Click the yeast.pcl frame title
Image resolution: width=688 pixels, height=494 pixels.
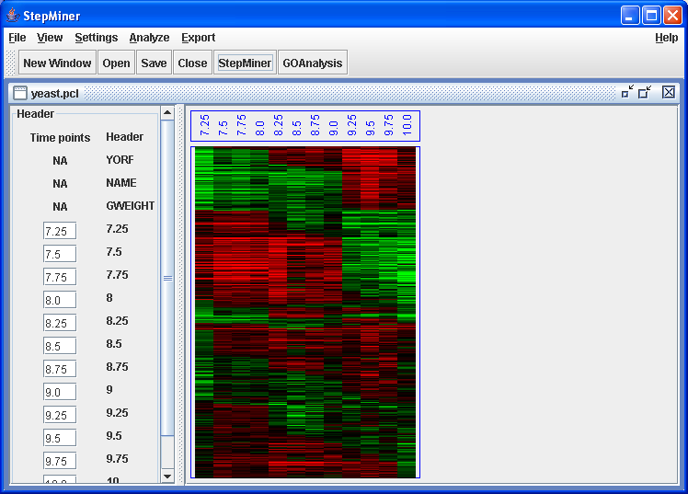pos(55,94)
